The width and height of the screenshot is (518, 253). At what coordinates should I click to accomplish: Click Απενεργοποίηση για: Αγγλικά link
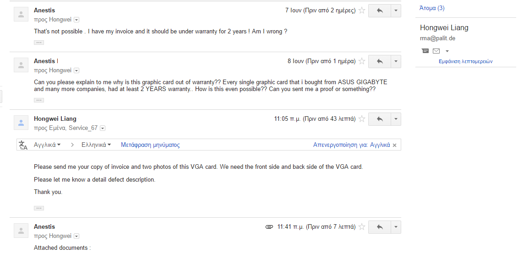click(x=351, y=145)
